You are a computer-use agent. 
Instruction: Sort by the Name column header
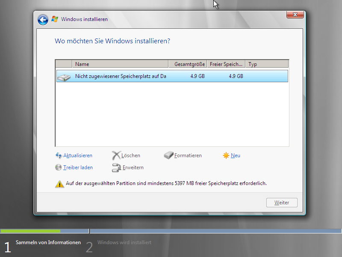tap(120, 64)
